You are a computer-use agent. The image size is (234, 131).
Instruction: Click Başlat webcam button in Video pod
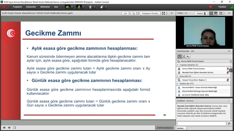[201, 13]
